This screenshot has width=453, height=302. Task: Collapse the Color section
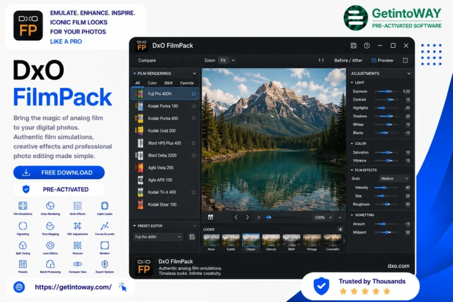pyautogui.click(x=352, y=144)
